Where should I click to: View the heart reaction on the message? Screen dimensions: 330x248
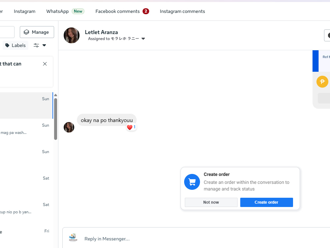tap(131, 127)
